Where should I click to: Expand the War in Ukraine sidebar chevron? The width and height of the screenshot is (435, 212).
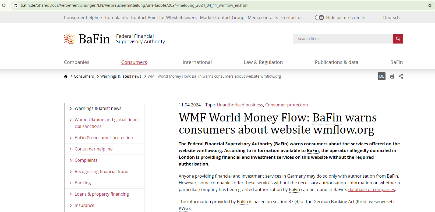point(71,120)
